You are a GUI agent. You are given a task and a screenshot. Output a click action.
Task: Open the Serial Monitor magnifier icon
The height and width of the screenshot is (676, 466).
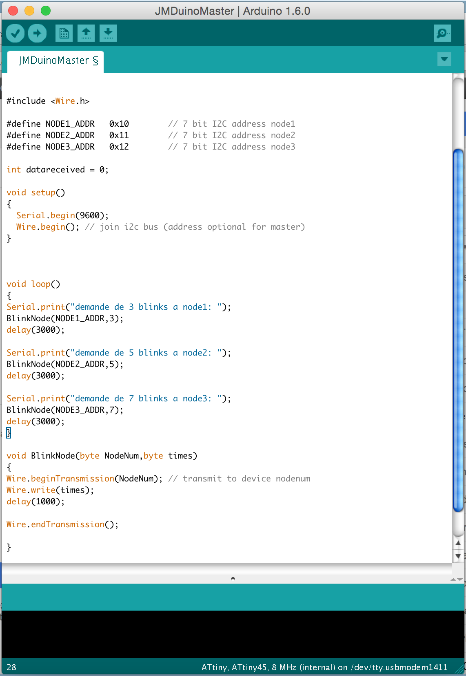coord(443,33)
